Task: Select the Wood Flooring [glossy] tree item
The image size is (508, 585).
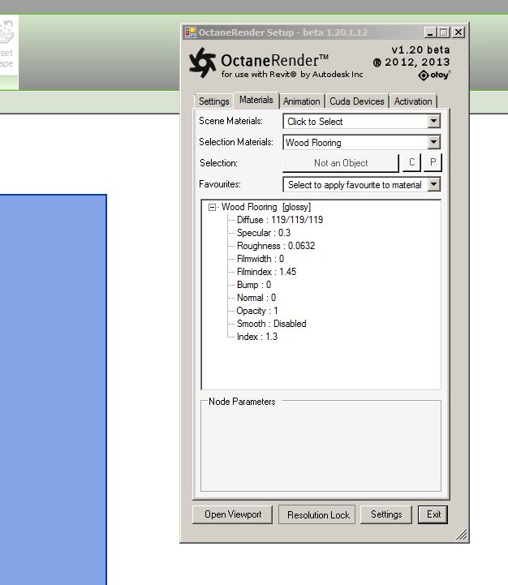Action: point(265,207)
